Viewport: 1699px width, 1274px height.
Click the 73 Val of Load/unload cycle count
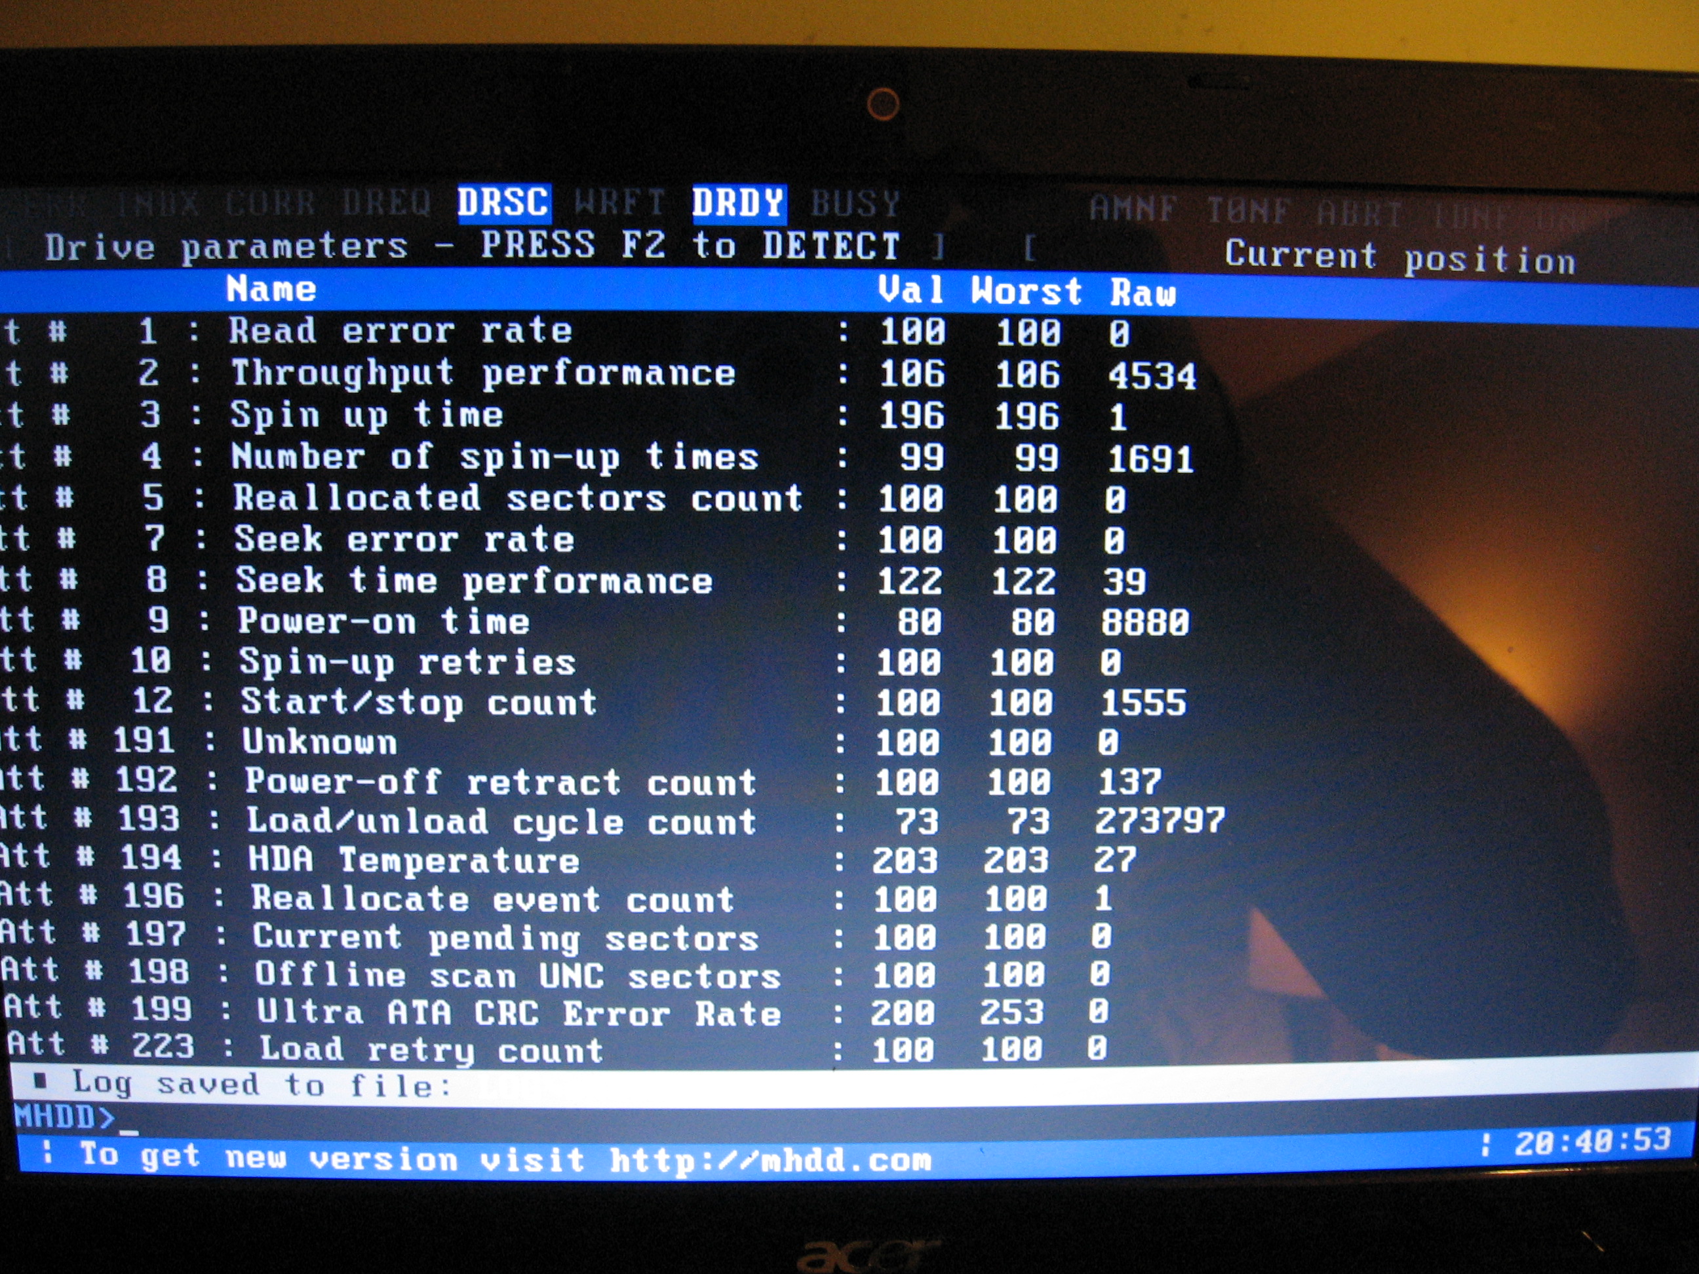tap(917, 822)
